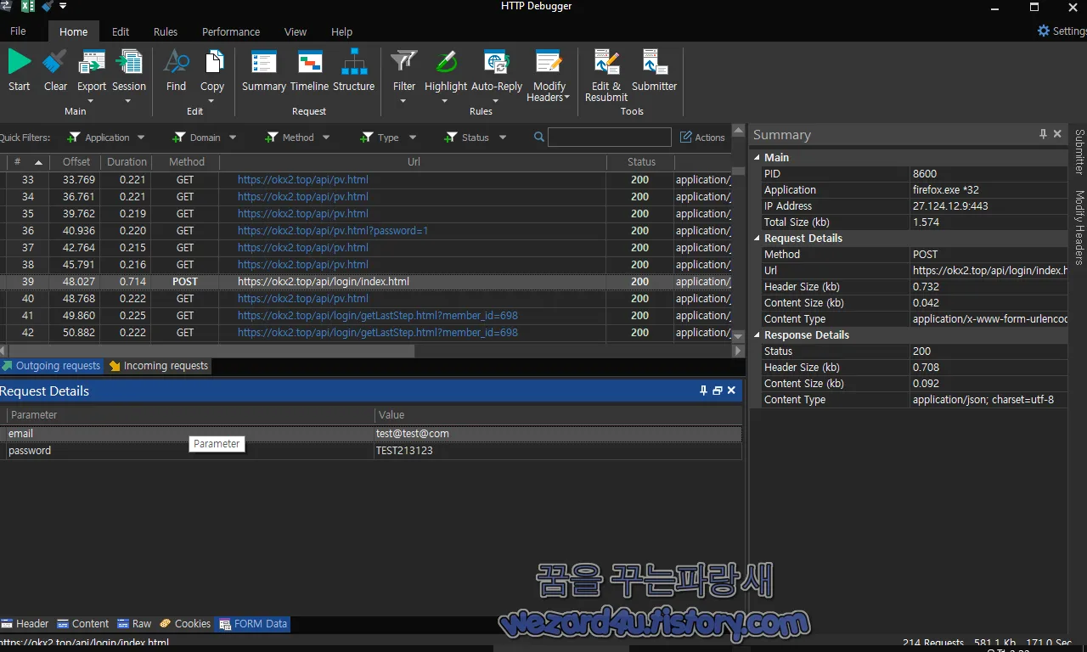Sort by the Duration column header

[127, 162]
